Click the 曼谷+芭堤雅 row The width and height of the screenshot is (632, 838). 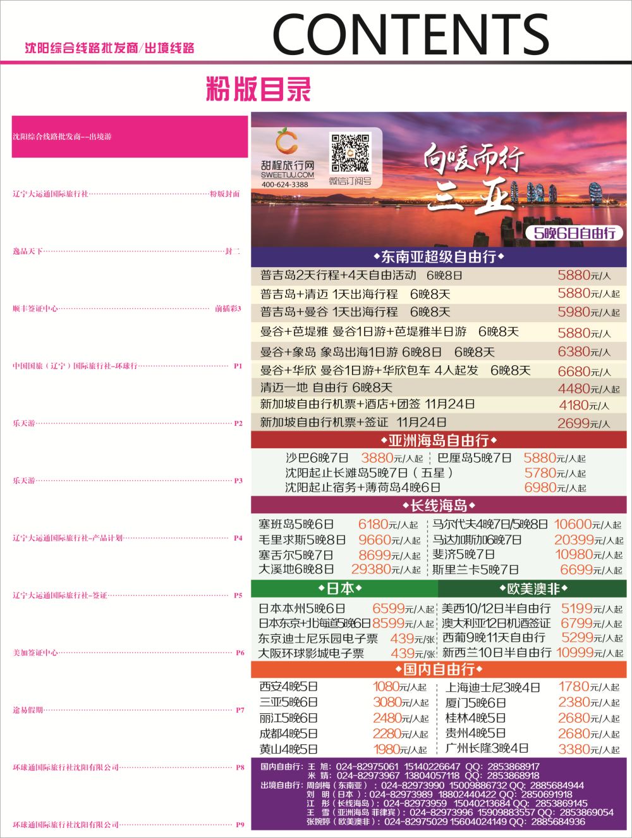pyautogui.click(x=439, y=332)
